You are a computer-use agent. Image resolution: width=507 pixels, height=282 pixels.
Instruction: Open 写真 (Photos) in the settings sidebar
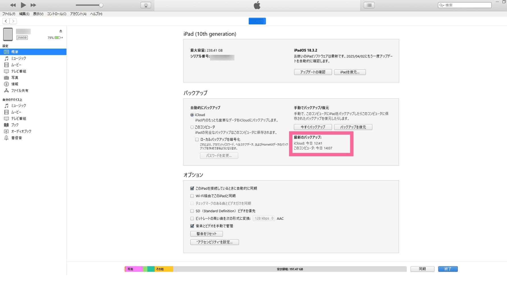pyautogui.click(x=15, y=78)
